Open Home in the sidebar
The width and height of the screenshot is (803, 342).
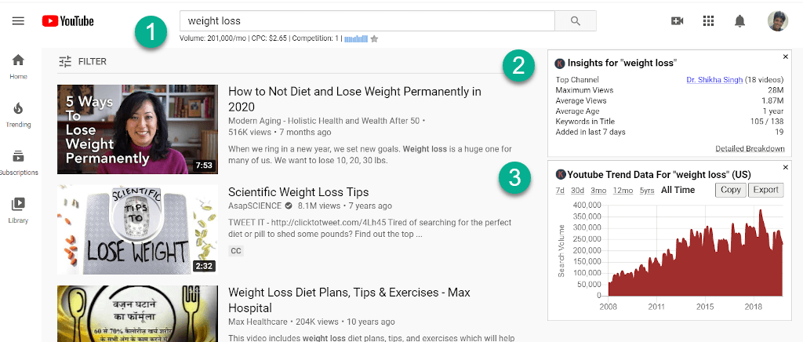[19, 67]
